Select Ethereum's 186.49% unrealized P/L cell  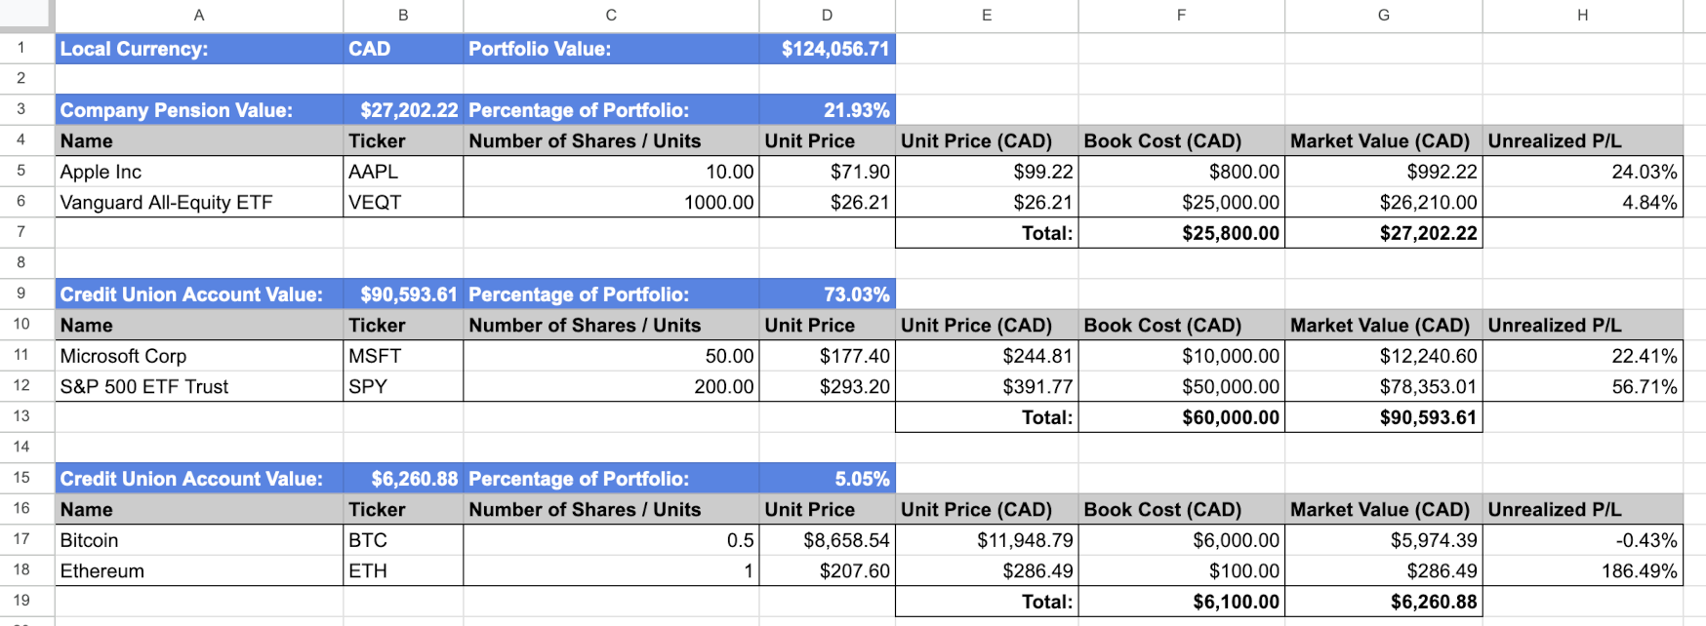1582,571
